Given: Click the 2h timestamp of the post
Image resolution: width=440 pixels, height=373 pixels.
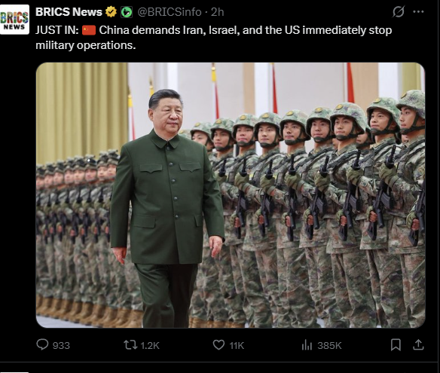Looking at the screenshot, I should (x=218, y=12).
